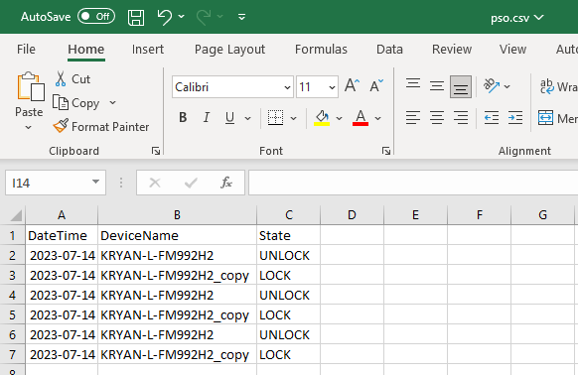The width and height of the screenshot is (578, 375).
Task: Open the Page Layout tab
Action: click(229, 50)
